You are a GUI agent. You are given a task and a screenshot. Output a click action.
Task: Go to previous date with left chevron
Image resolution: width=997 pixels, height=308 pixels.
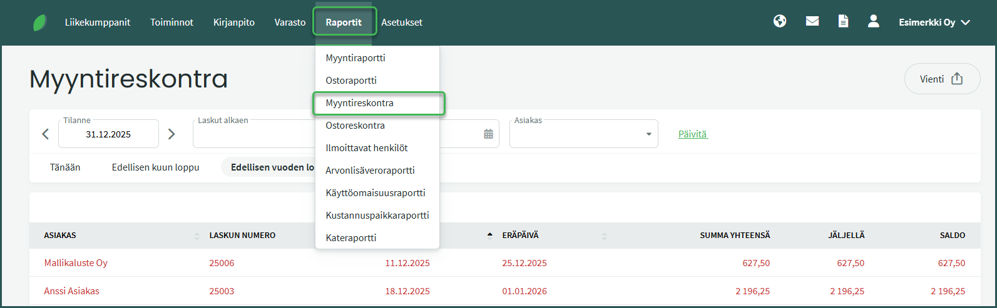point(45,134)
